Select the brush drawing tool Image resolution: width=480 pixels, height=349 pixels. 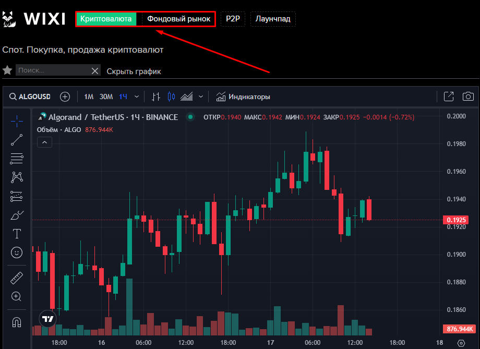pyautogui.click(x=17, y=215)
